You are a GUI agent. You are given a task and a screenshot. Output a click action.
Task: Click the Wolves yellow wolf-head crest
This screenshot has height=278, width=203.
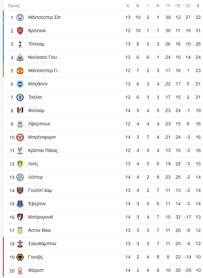pos(20,257)
